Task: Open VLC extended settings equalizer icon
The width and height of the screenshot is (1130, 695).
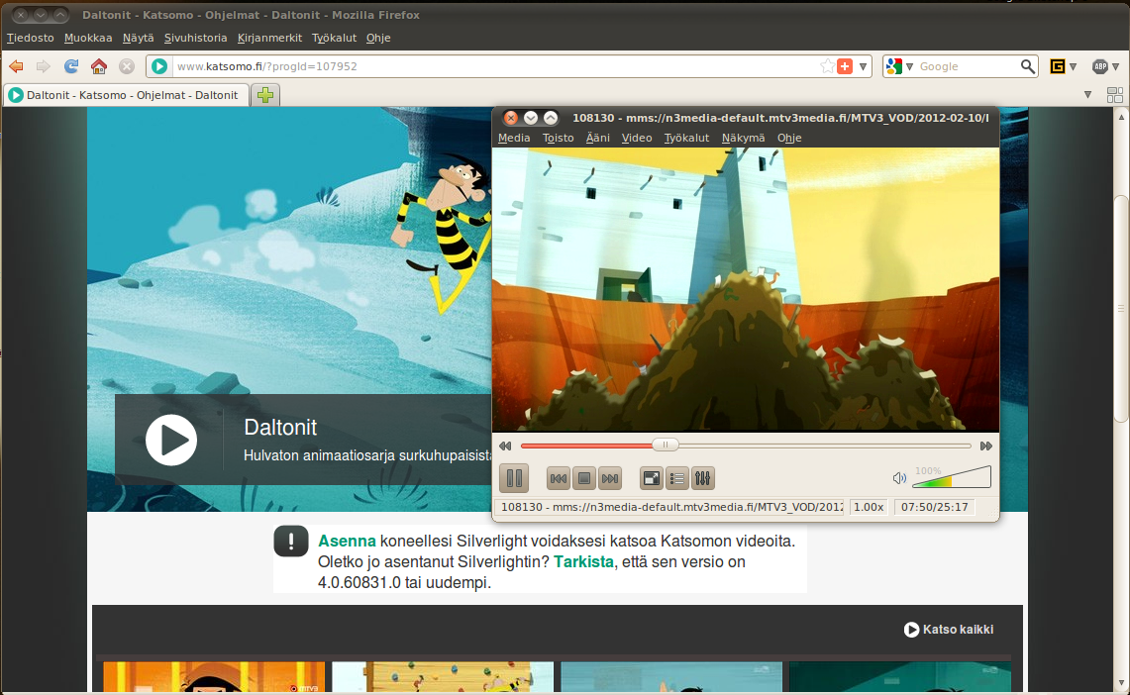Action: pyautogui.click(x=703, y=479)
